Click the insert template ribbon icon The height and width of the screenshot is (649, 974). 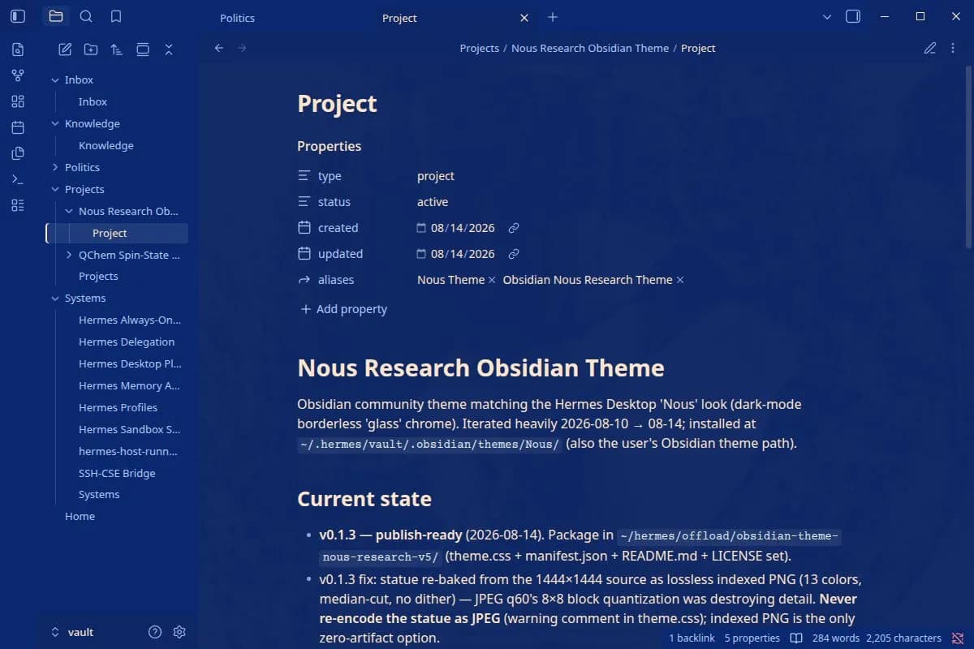coord(18,153)
